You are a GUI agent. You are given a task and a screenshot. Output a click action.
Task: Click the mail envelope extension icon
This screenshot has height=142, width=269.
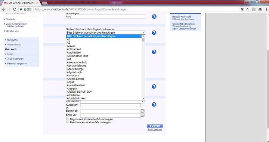pyautogui.click(x=260, y=9)
